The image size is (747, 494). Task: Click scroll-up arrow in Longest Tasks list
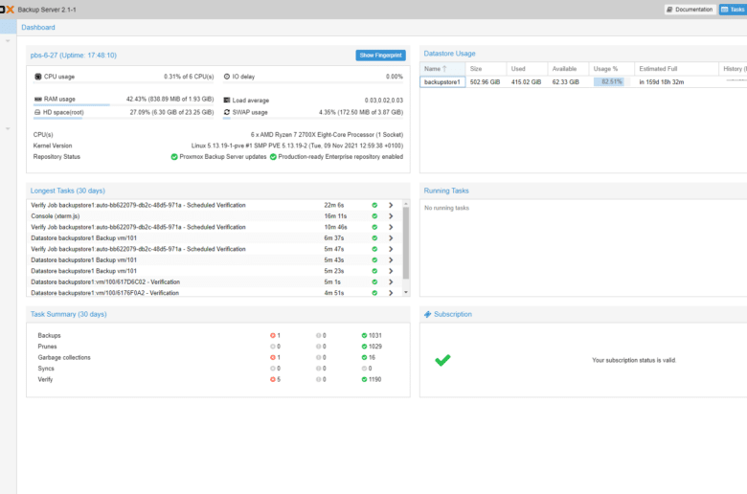click(406, 203)
